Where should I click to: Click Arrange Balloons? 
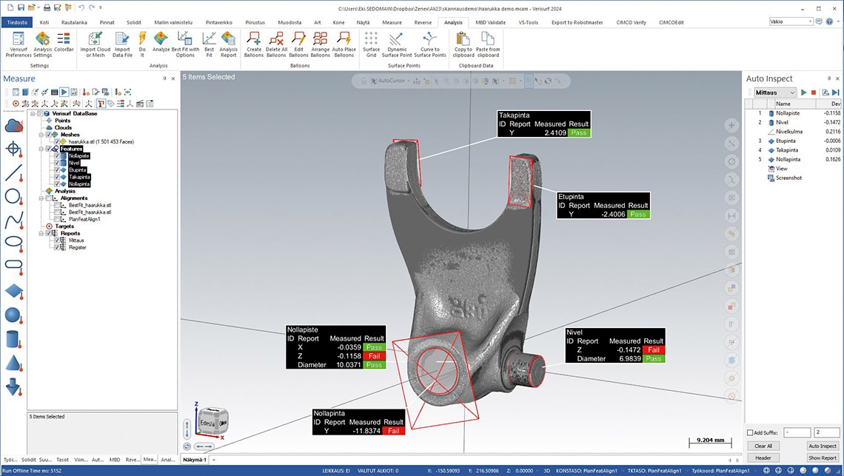coord(321,44)
